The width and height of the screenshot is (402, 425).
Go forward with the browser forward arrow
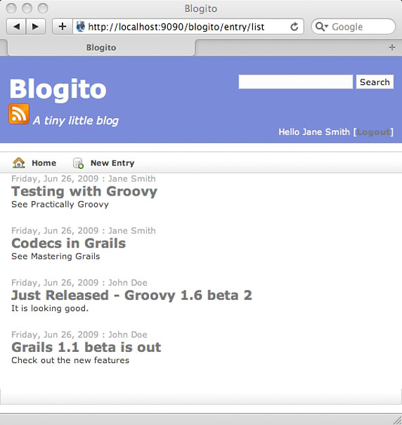(35, 27)
